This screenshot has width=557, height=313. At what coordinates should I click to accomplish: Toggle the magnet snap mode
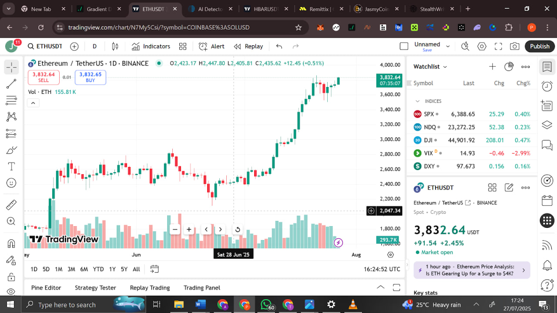coord(11,243)
